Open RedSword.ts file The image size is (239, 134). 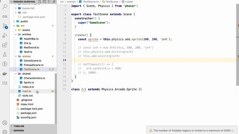[31, 47]
